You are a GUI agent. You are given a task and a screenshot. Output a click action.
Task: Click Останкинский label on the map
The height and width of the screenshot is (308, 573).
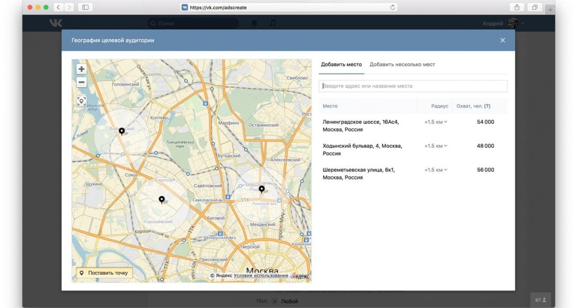click(x=264, y=125)
